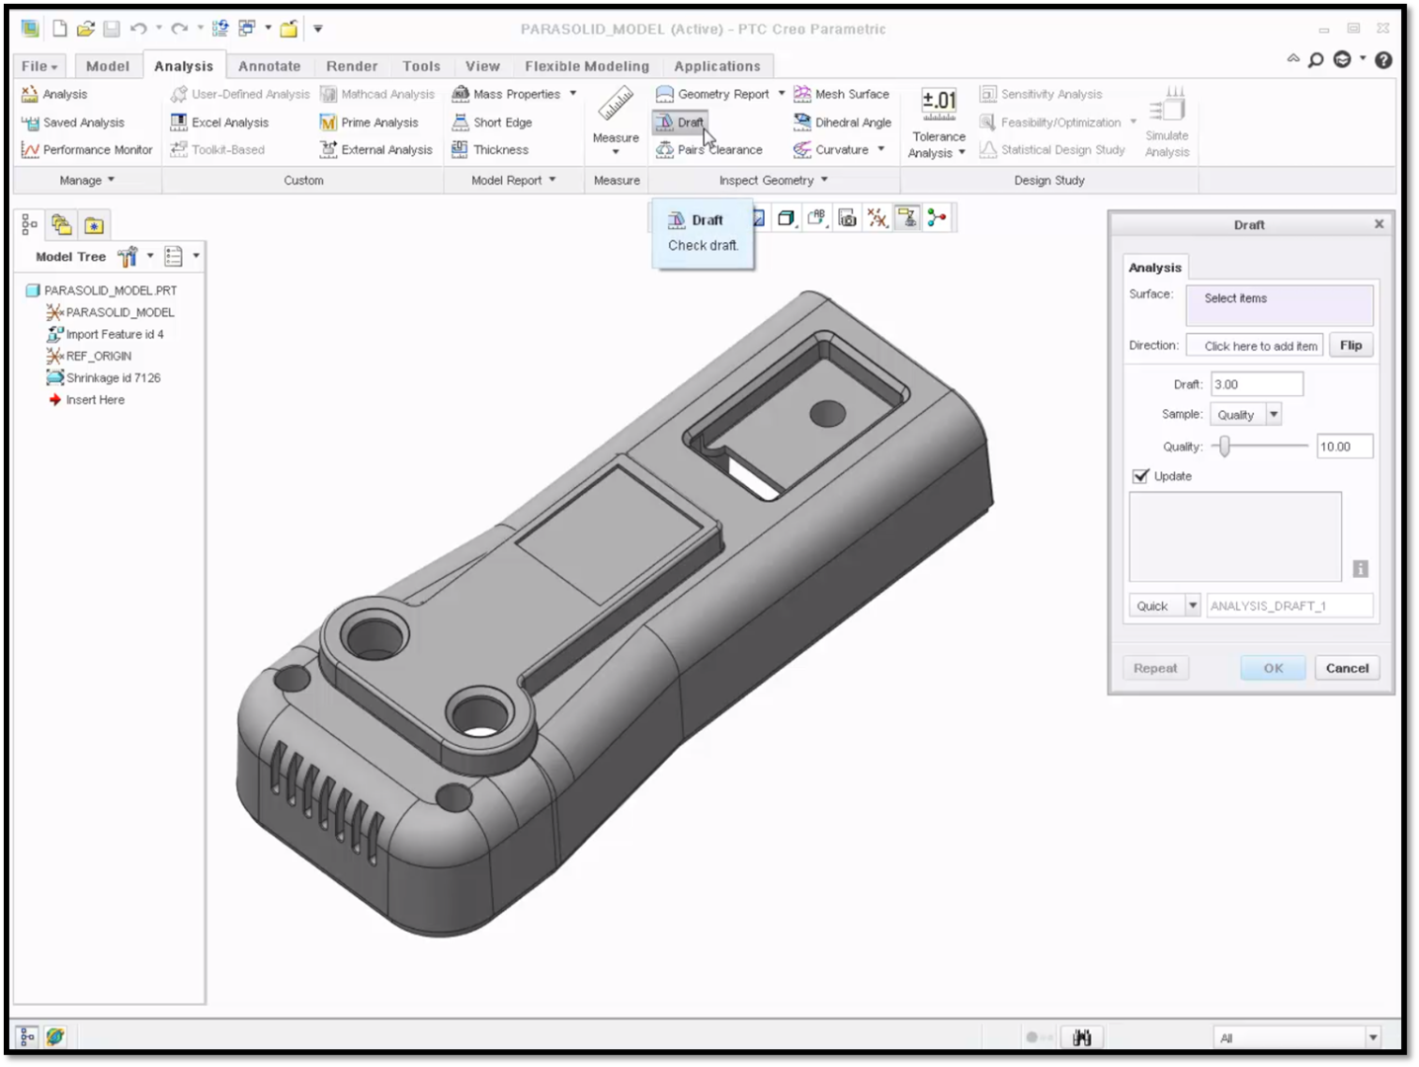Start Excel Analysis
This screenshot has width=1419, height=1067.
point(219,123)
